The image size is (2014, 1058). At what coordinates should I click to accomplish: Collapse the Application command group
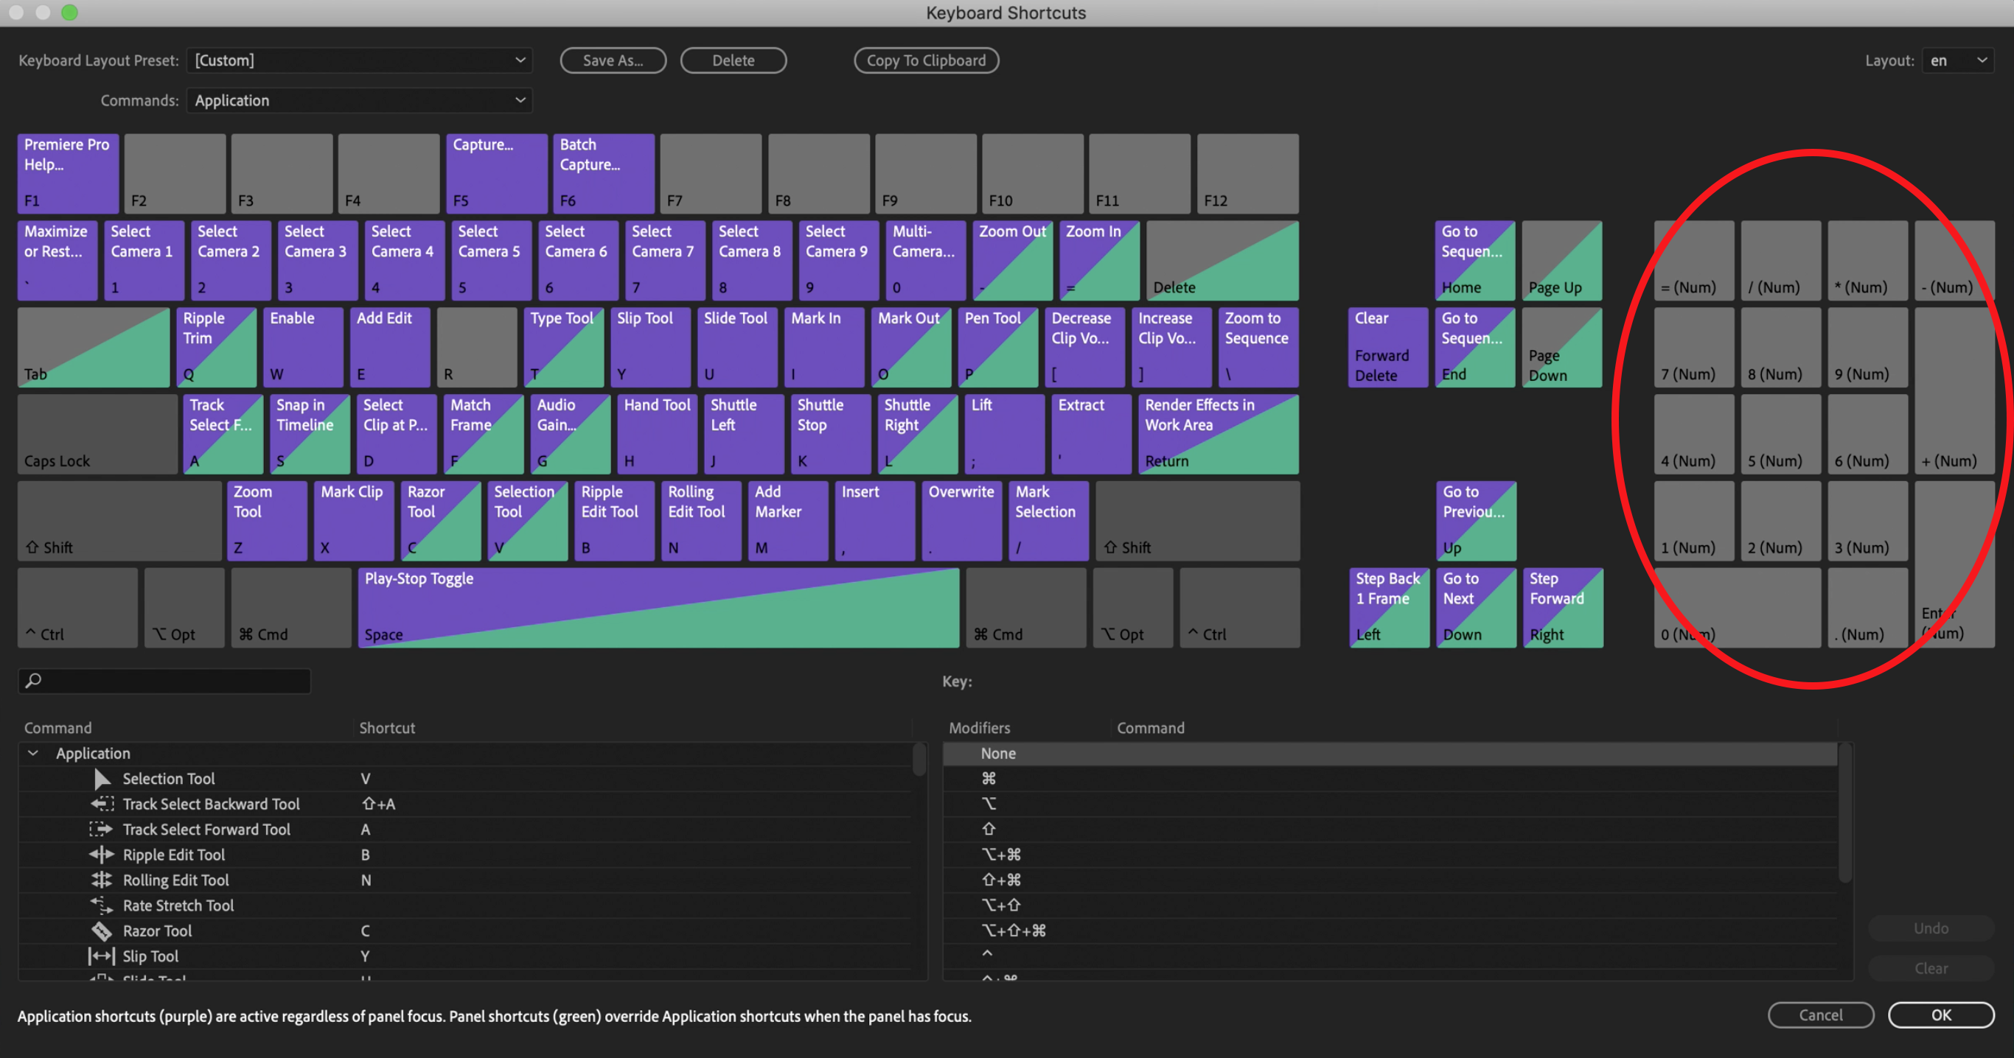(33, 752)
